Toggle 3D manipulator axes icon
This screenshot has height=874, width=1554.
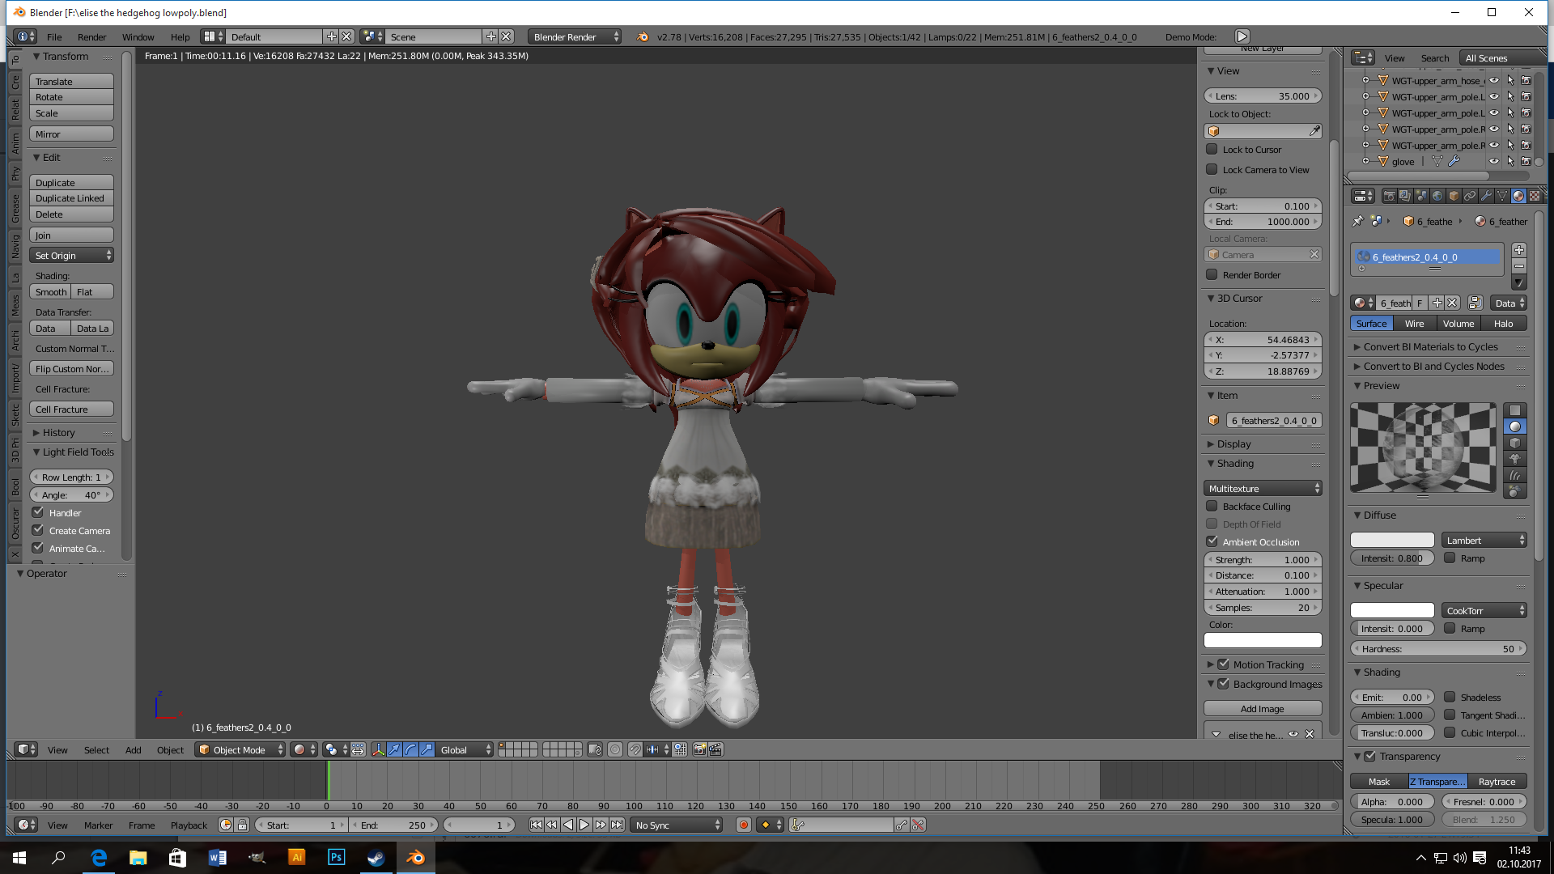[378, 749]
